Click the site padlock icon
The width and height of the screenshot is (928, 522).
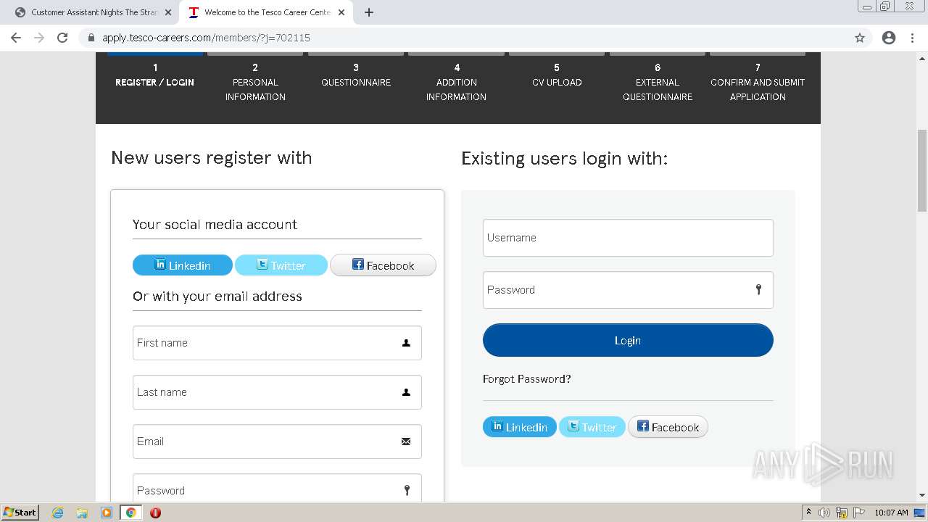[x=91, y=38]
